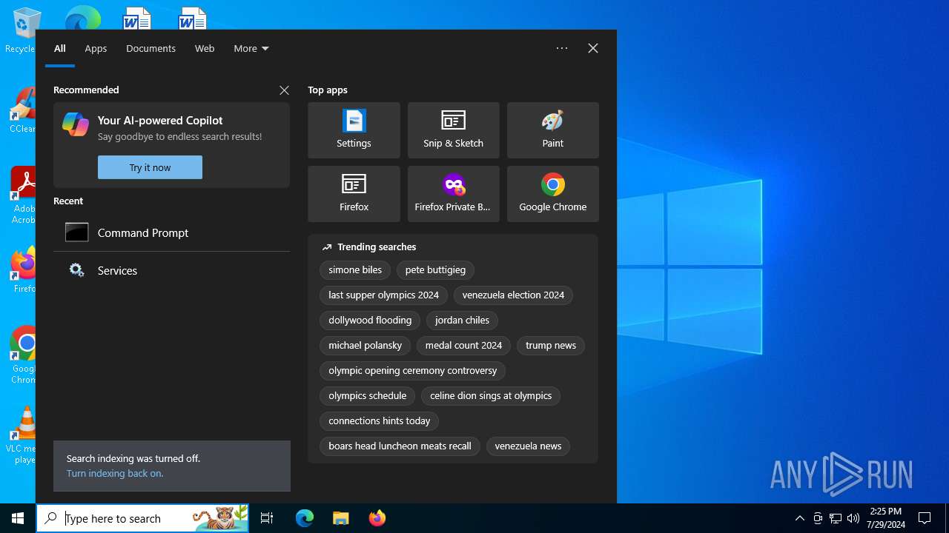This screenshot has height=533, width=949.
Task: Open Settings from Top apps
Action: [x=354, y=130]
